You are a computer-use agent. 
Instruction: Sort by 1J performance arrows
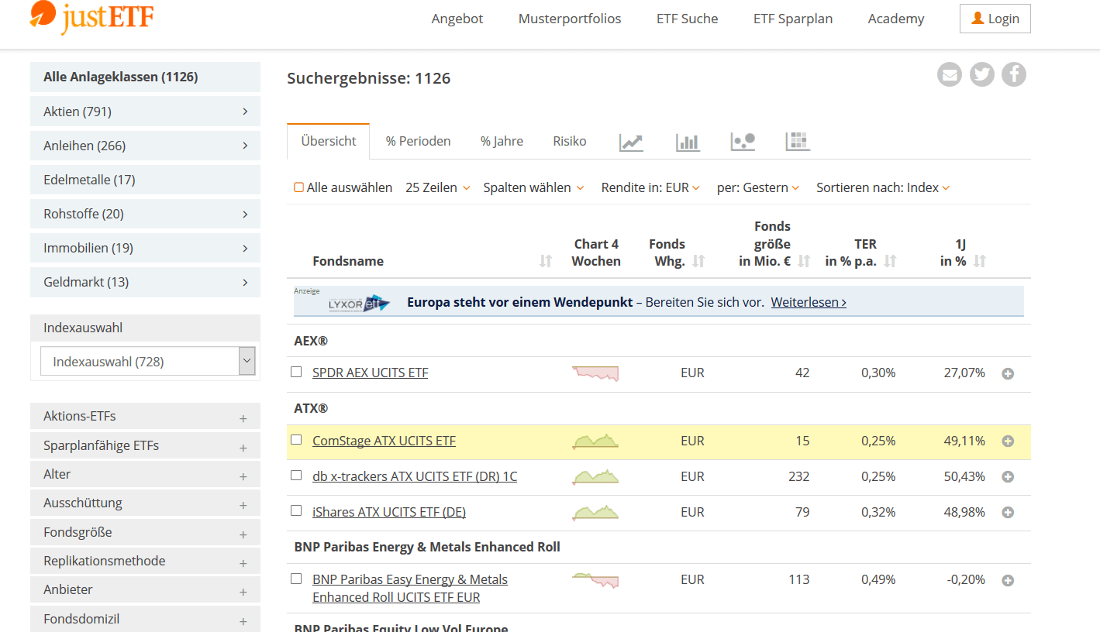(980, 261)
